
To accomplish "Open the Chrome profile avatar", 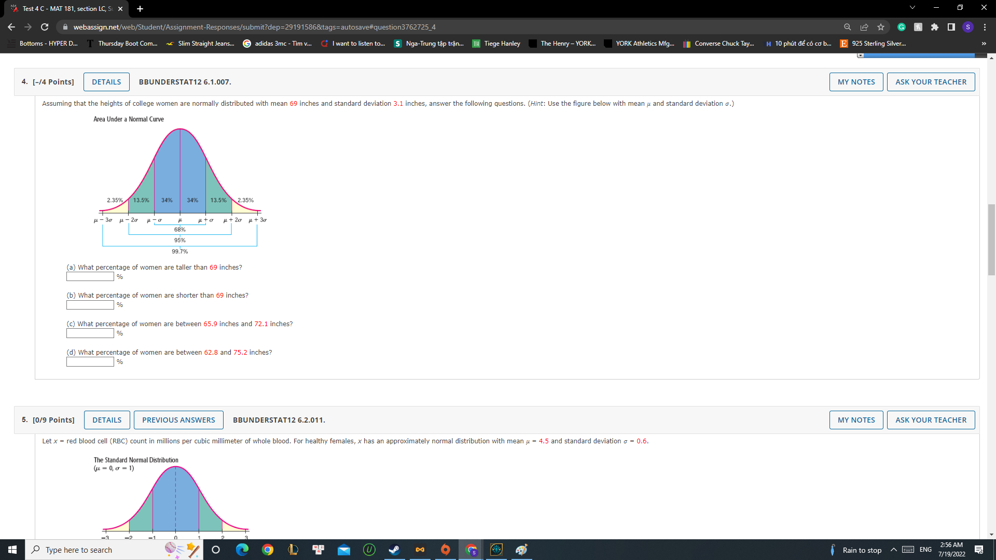I will 968,27.
